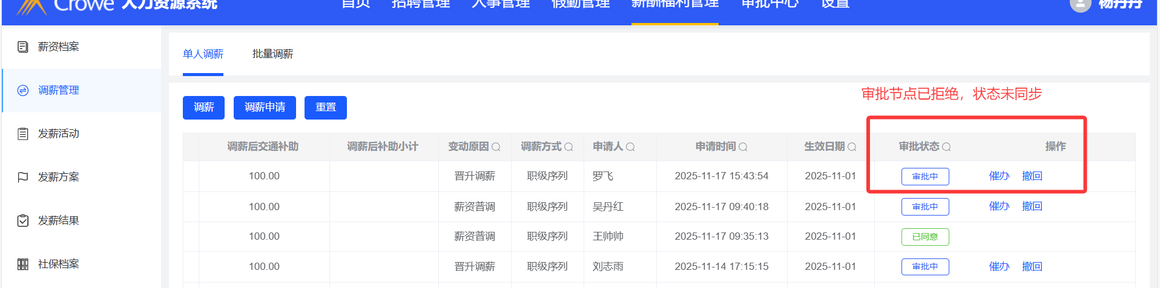The image size is (1160, 288).
Task: Click the Crowe logo icon
Action: pyautogui.click(x=31, y=6)
